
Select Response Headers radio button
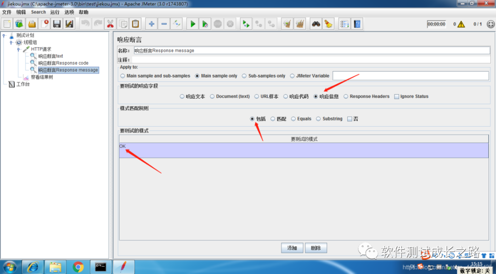click(x=366, y=96)
